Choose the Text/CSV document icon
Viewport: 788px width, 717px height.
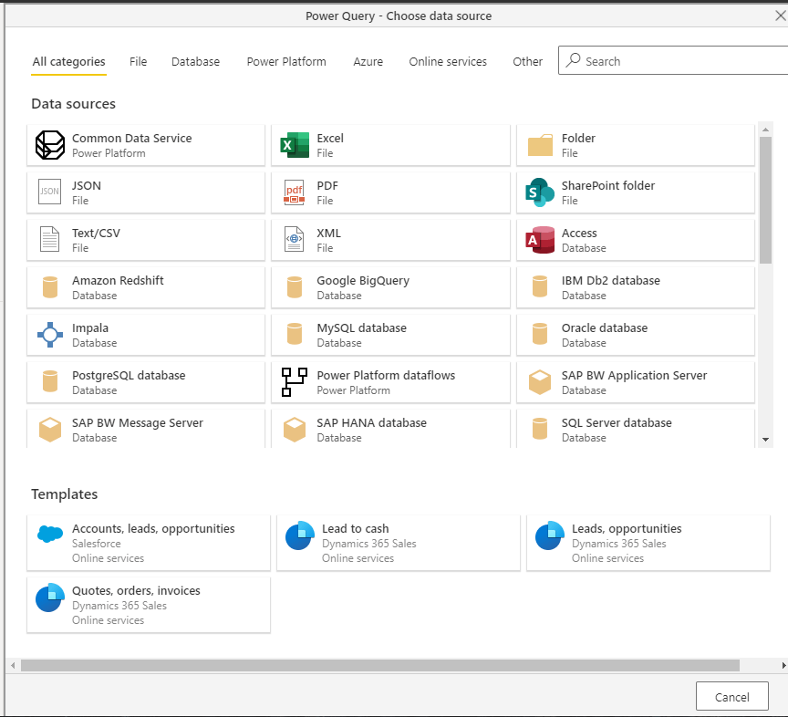50,239
